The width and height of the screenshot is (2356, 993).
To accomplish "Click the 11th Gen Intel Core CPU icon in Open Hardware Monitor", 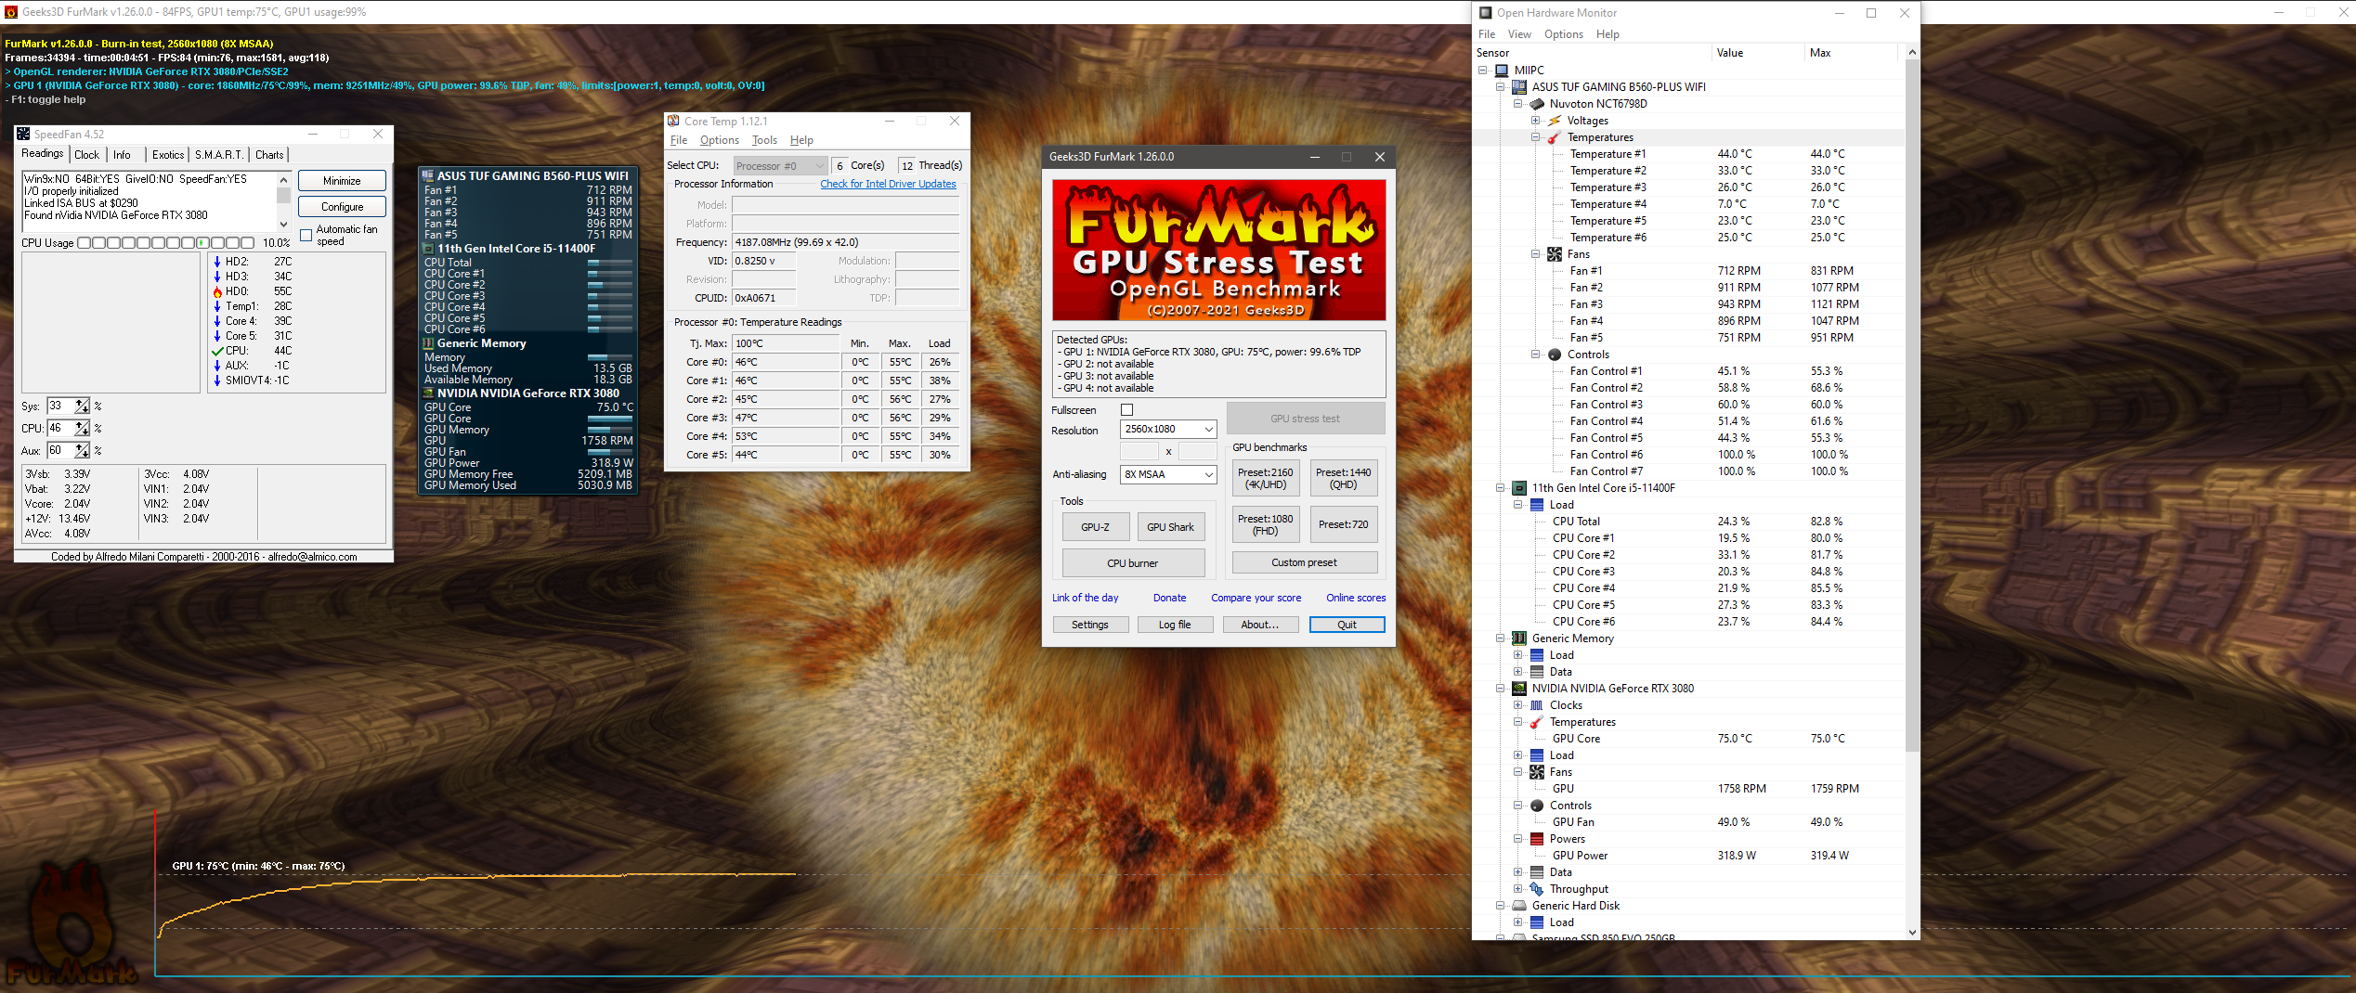I will click(1519, 488).
